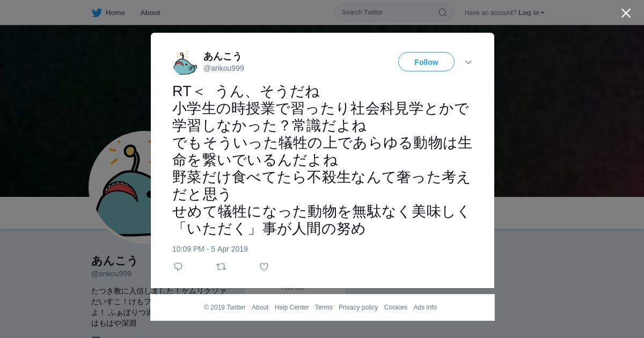Close the tweet overlay with the X

point(626,13)
